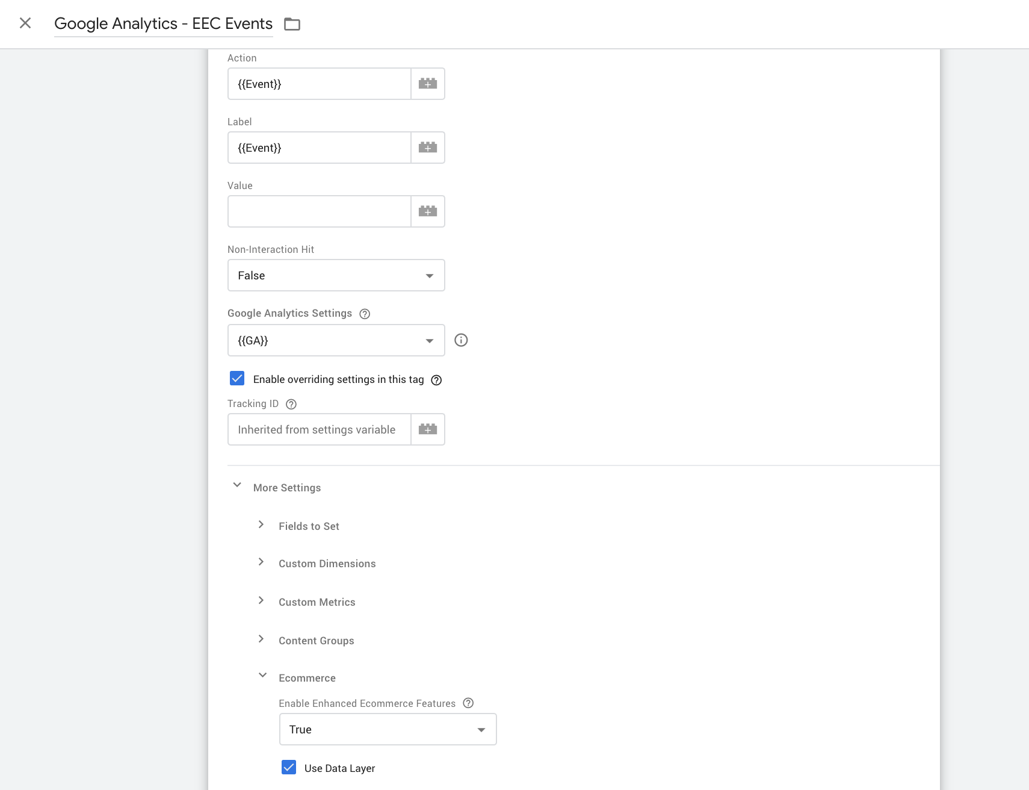Image resolution: width=1029 pixels, height=790 pixels.
Task: Click the Label input containing {{Event}}
Action: tap(320, 148)
